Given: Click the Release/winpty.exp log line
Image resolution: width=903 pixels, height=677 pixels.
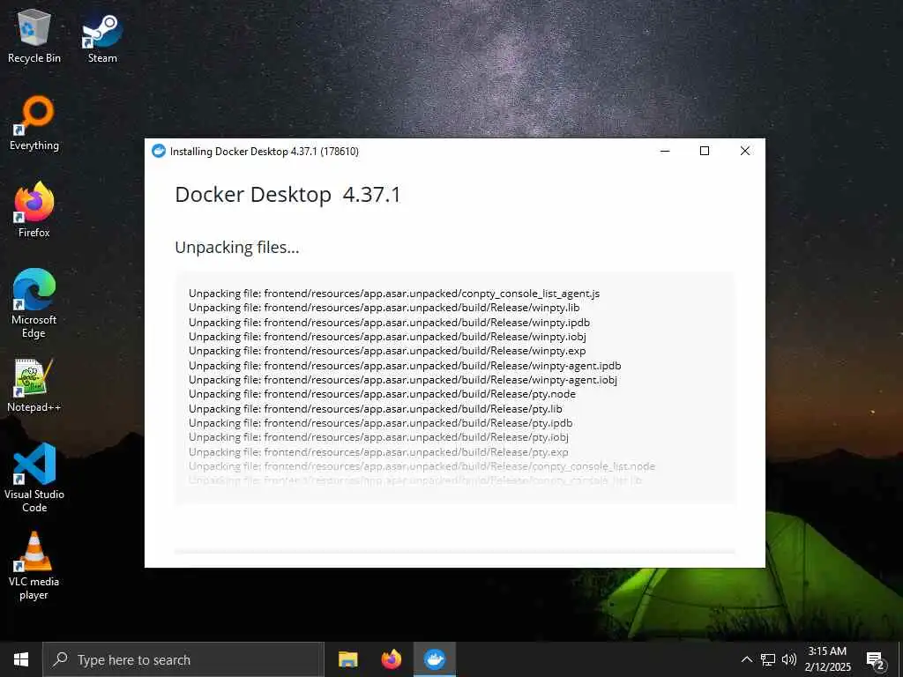Looking at the screenshot, I should (387, 351).
